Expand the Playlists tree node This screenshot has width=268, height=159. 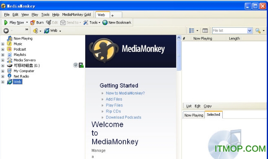[x=3, y=55]
